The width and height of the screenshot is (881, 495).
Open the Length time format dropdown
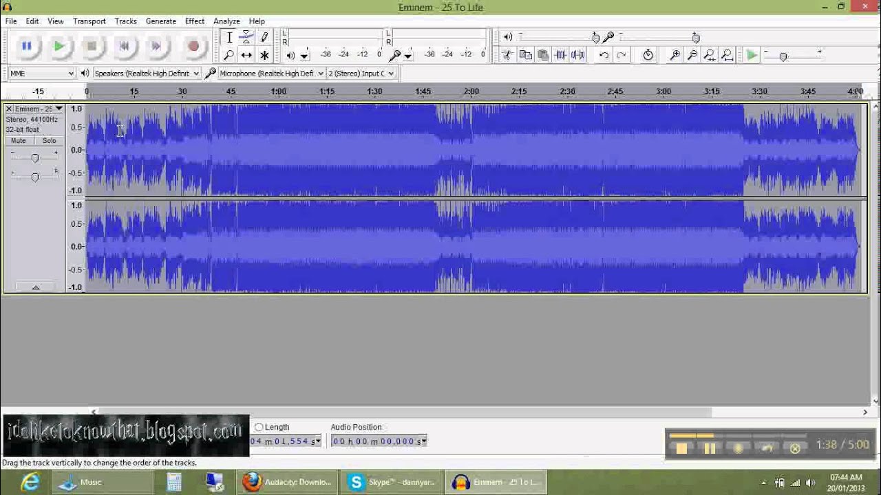point(318,441)
